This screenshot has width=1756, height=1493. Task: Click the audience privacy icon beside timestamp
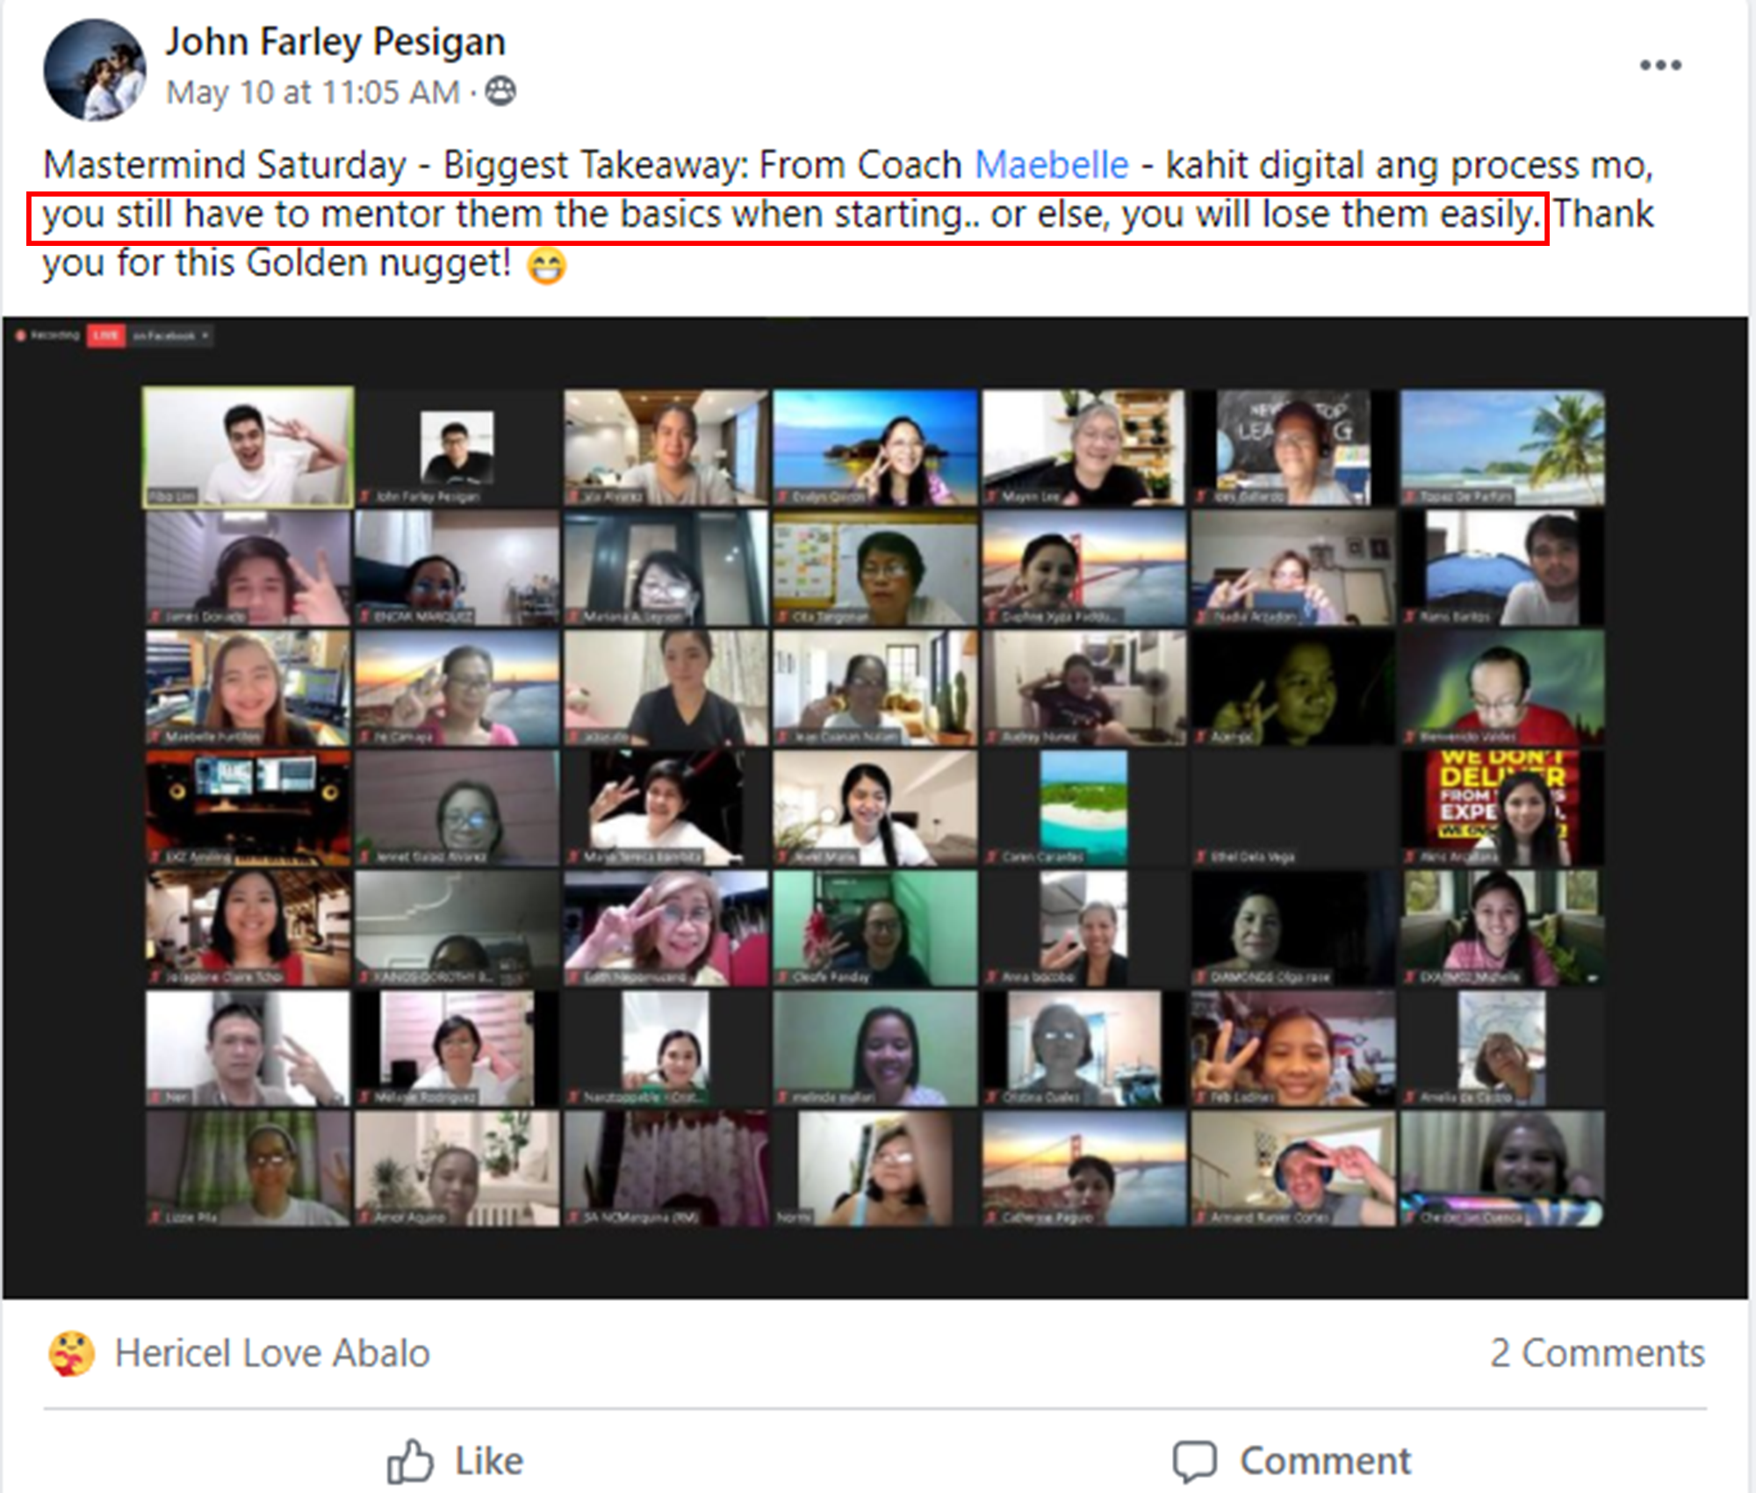(501, 91)
